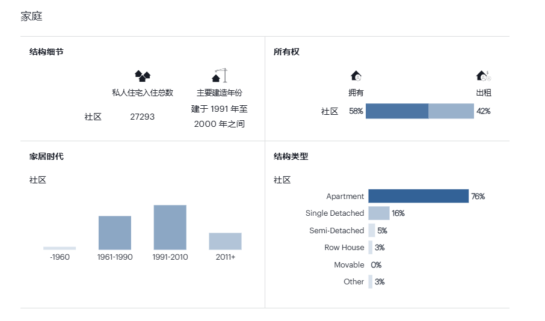Click the 1991-2010 column in 家居时代 chart
This screenshot has width=545, height=321.
pos(170,228)
